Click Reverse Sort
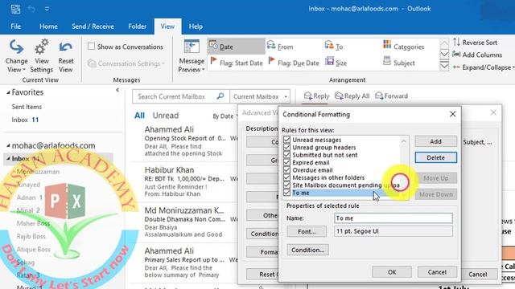Viewport: 515px width, 289px height. 475,43
